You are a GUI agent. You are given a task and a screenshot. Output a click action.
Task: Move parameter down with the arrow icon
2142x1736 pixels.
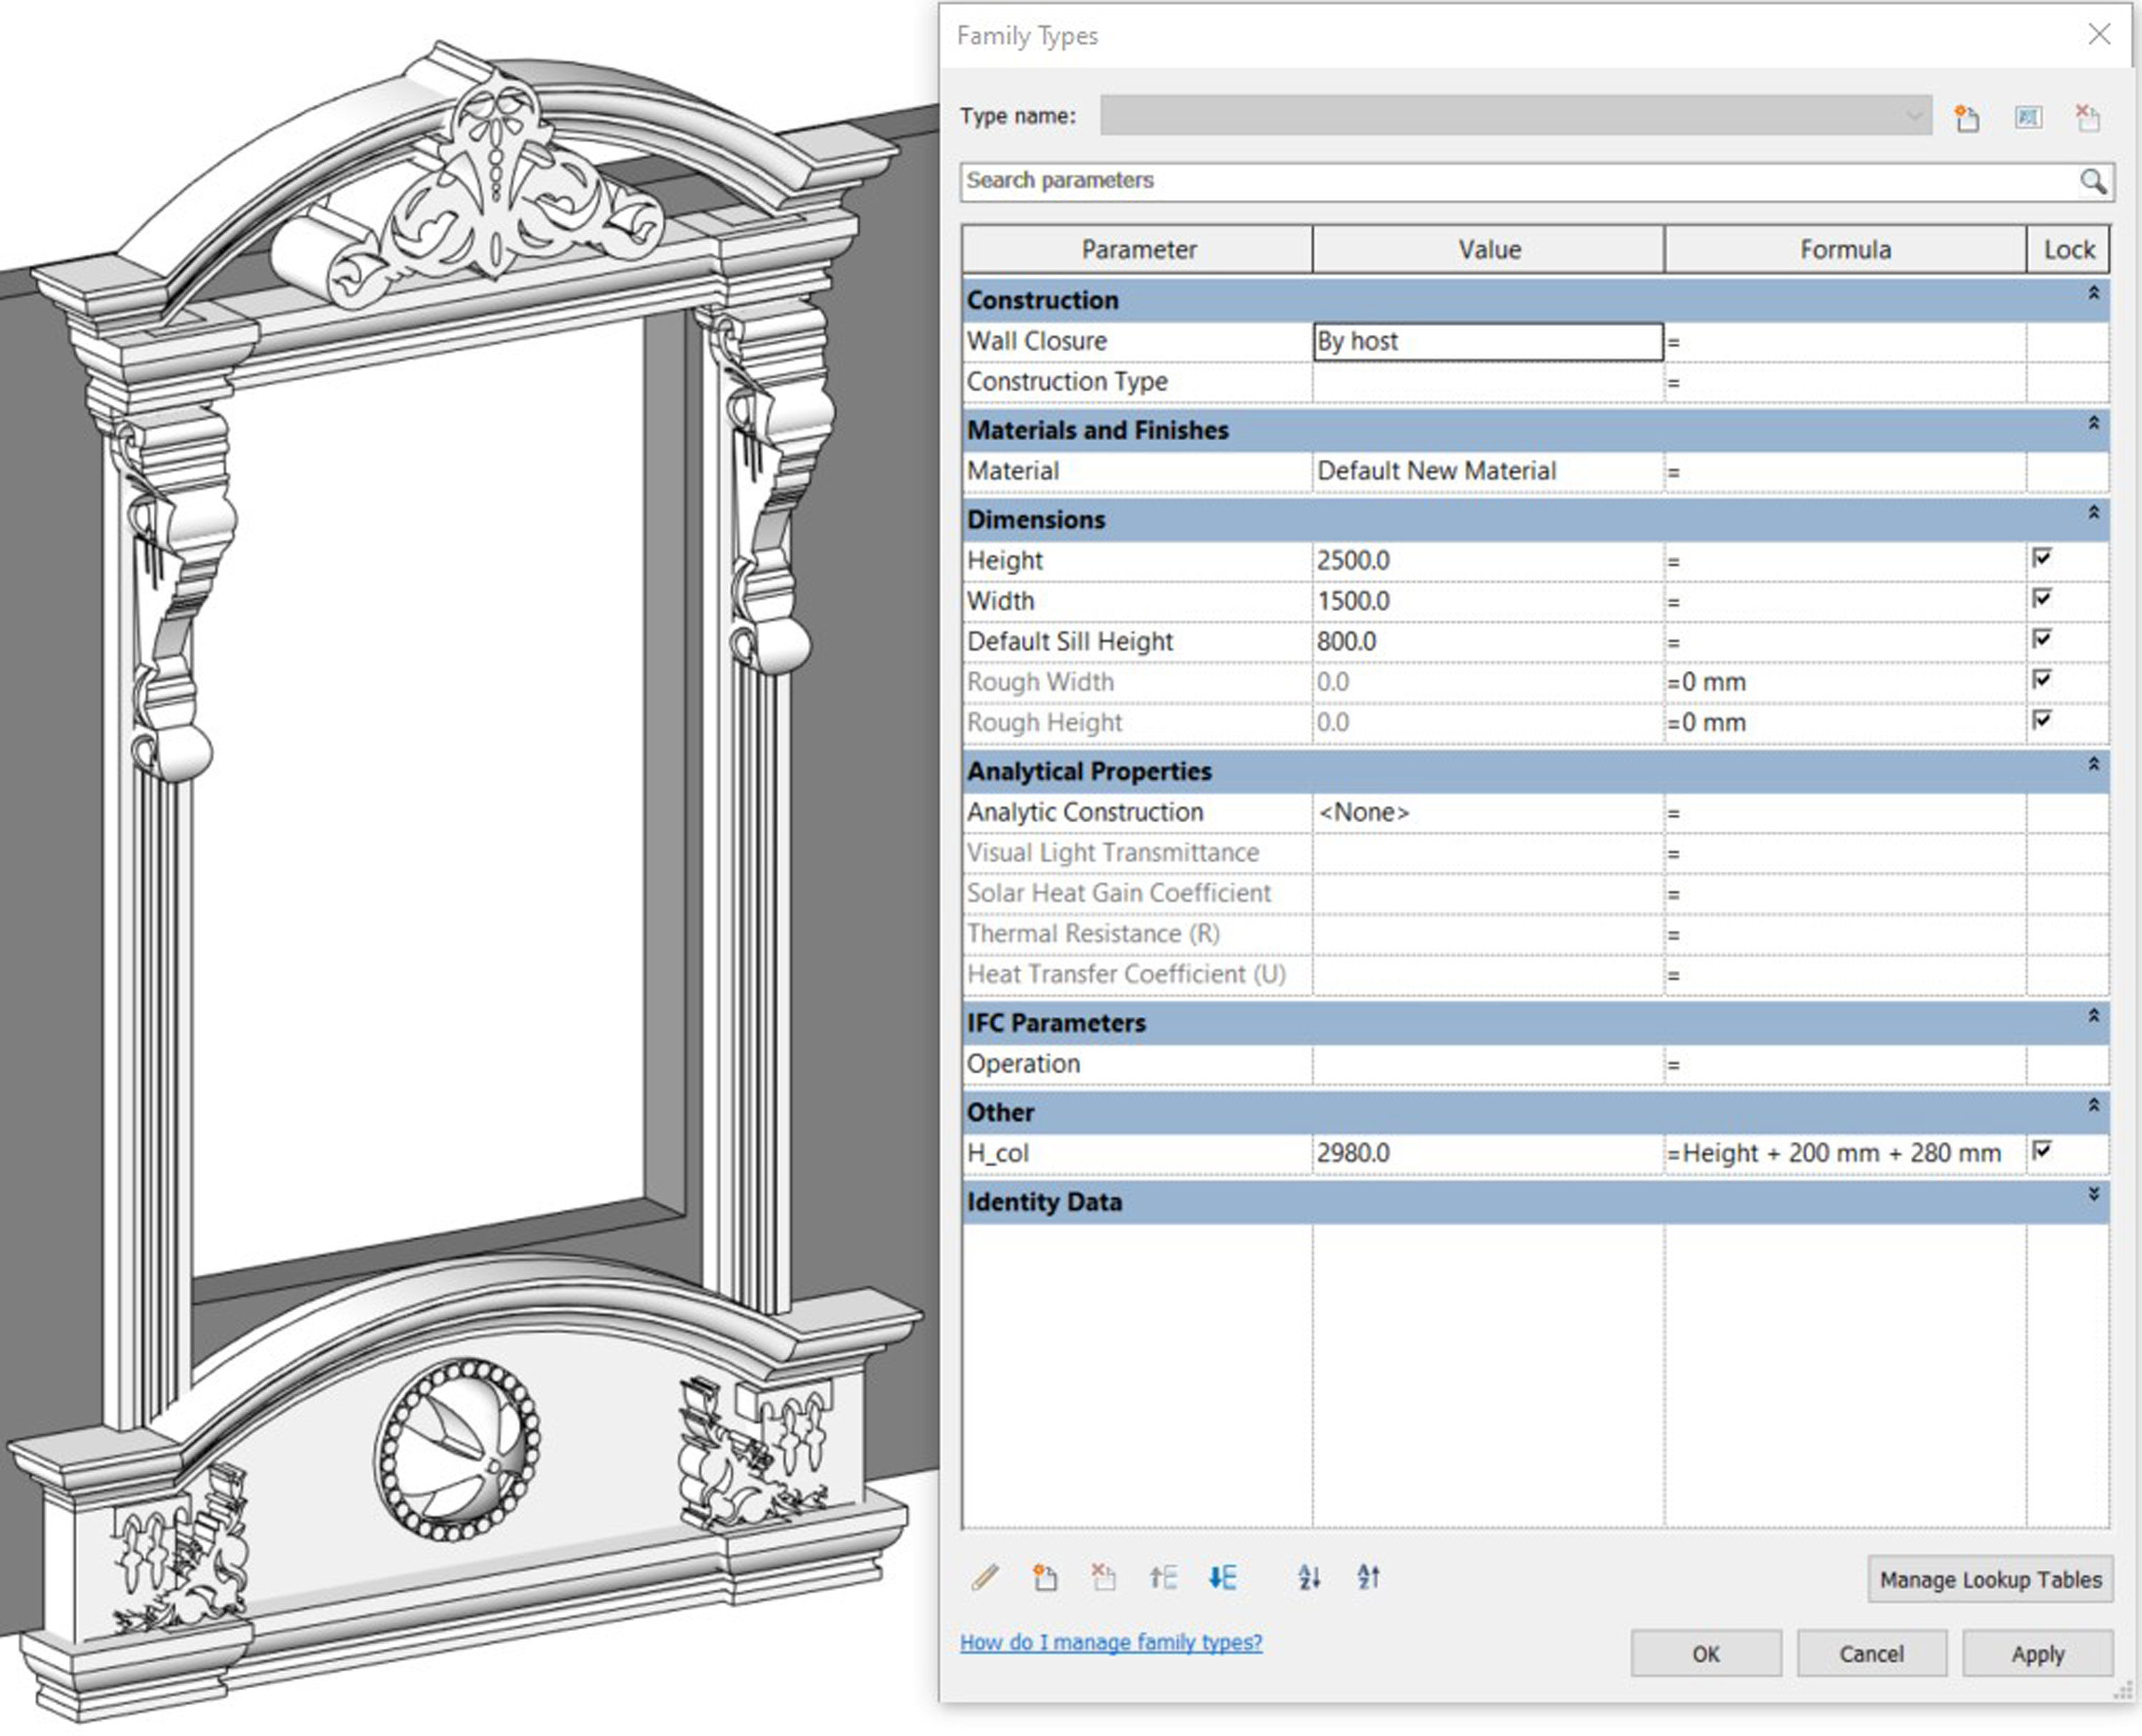click(1222, 1577)
